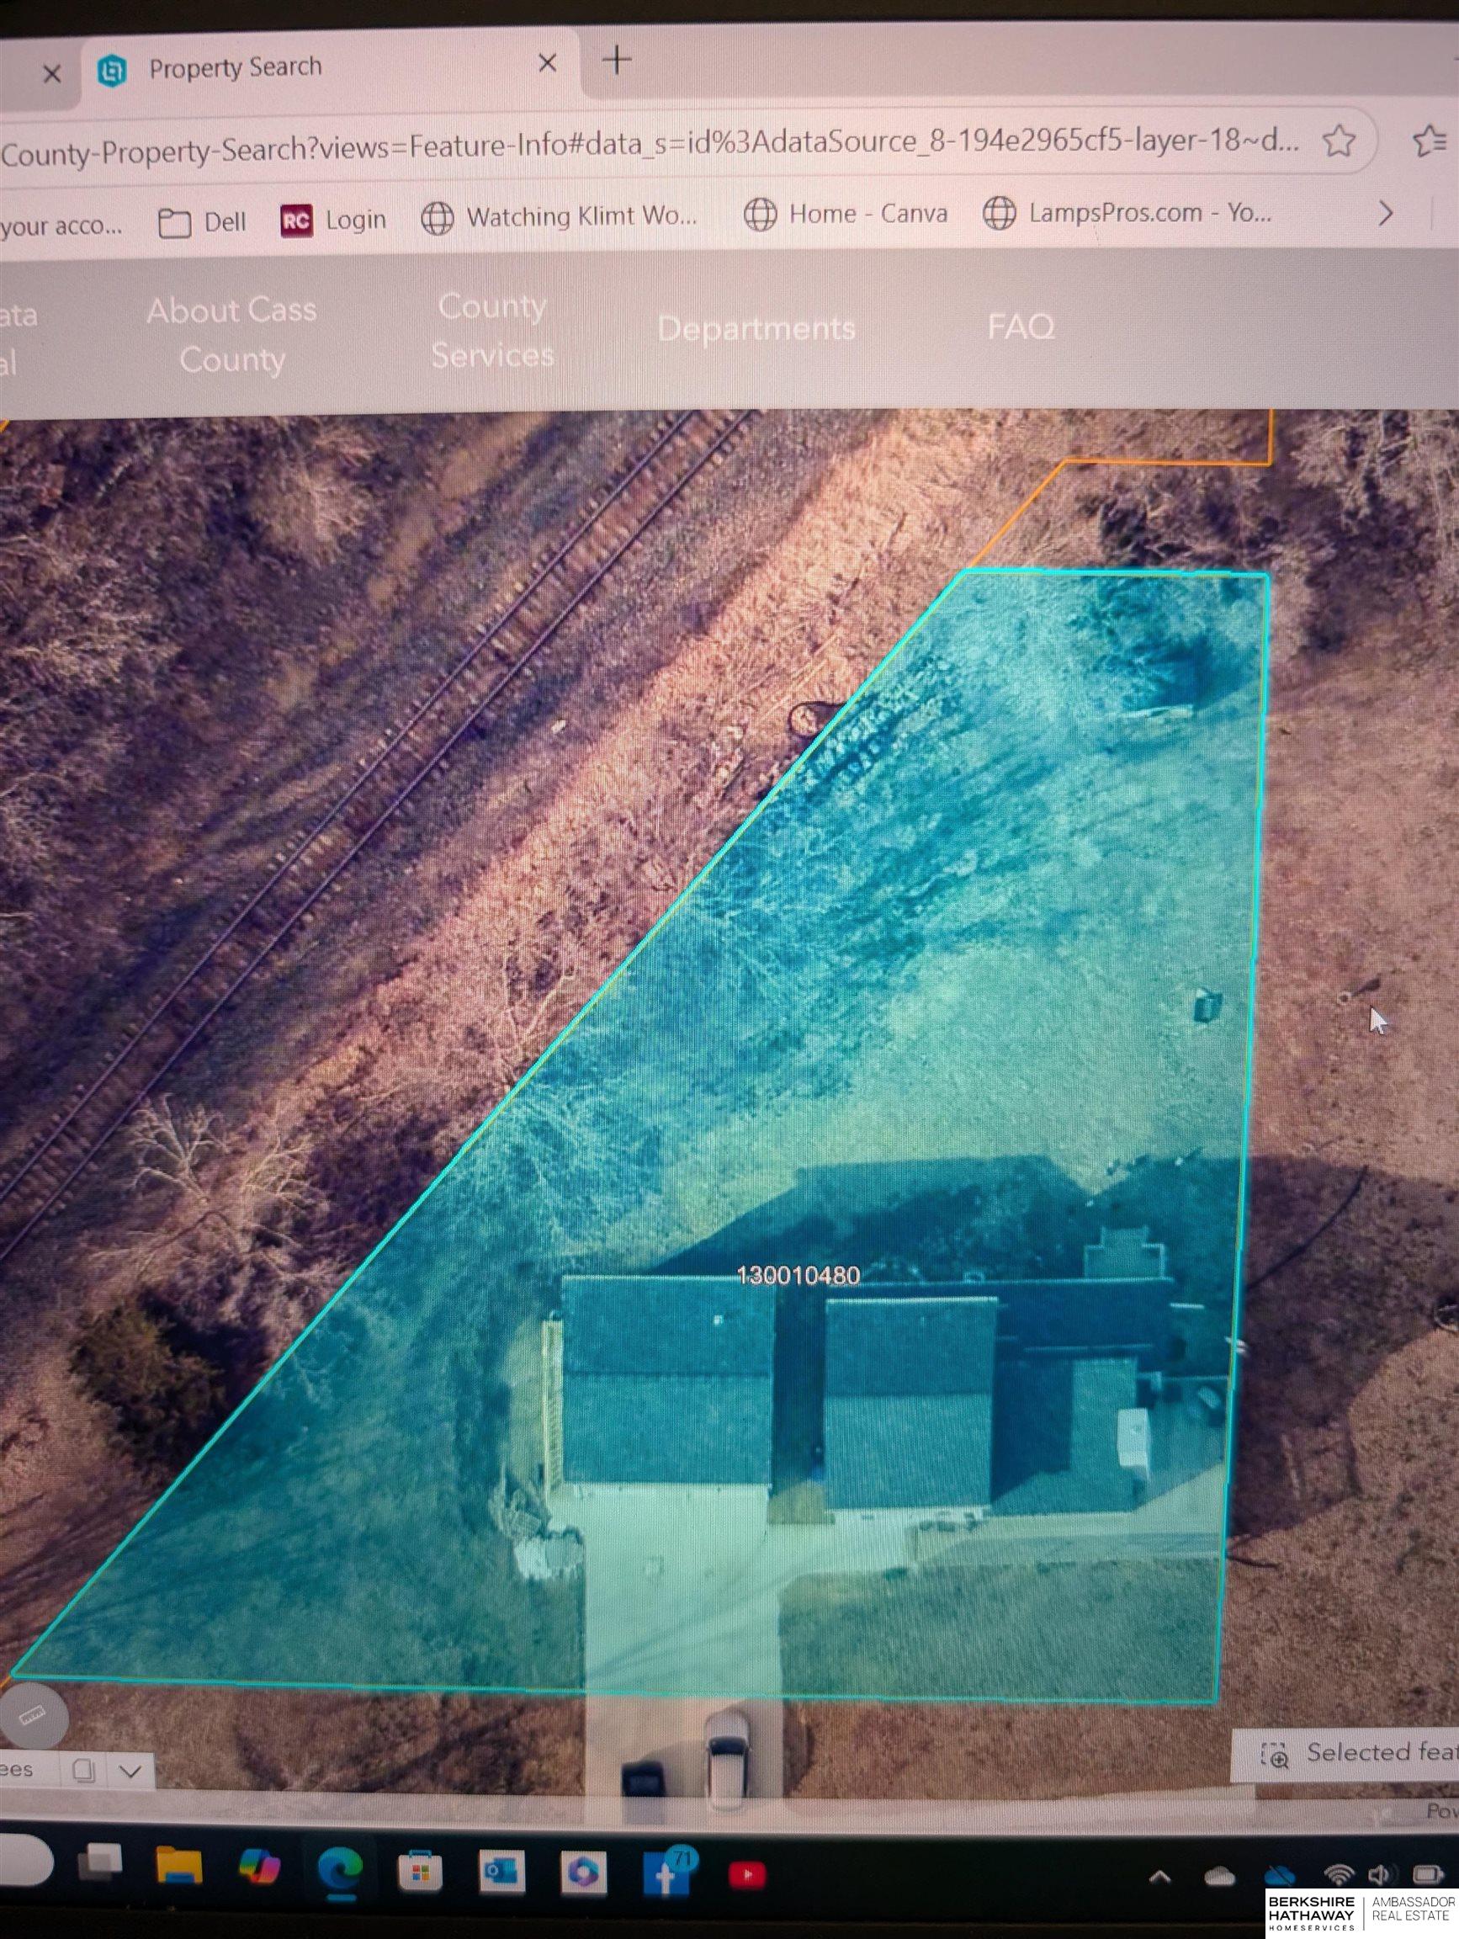1459x1939 pixels.
Task: Open the County Services menu
Action: 491,331
